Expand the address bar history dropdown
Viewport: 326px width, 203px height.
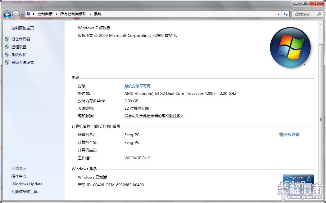pos(278,14)
